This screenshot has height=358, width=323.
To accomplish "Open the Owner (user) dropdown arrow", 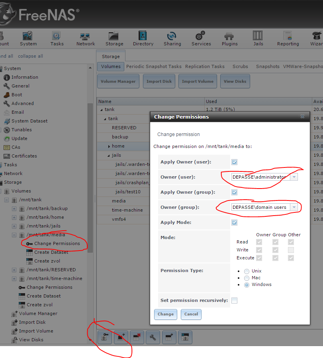I will coord(294,177).
